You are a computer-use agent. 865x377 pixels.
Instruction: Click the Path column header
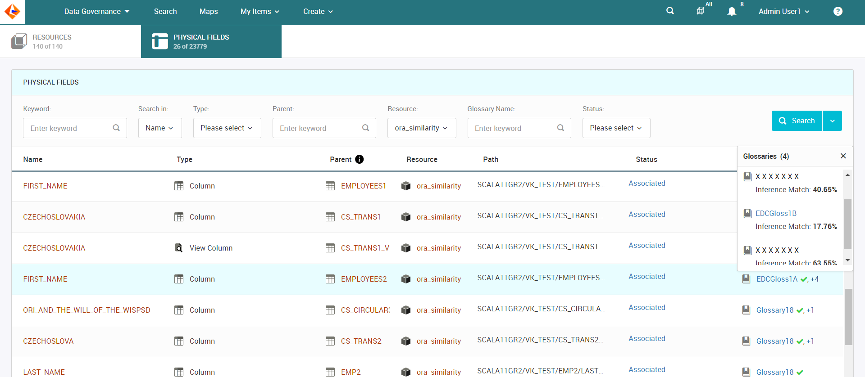coord(491,159)
